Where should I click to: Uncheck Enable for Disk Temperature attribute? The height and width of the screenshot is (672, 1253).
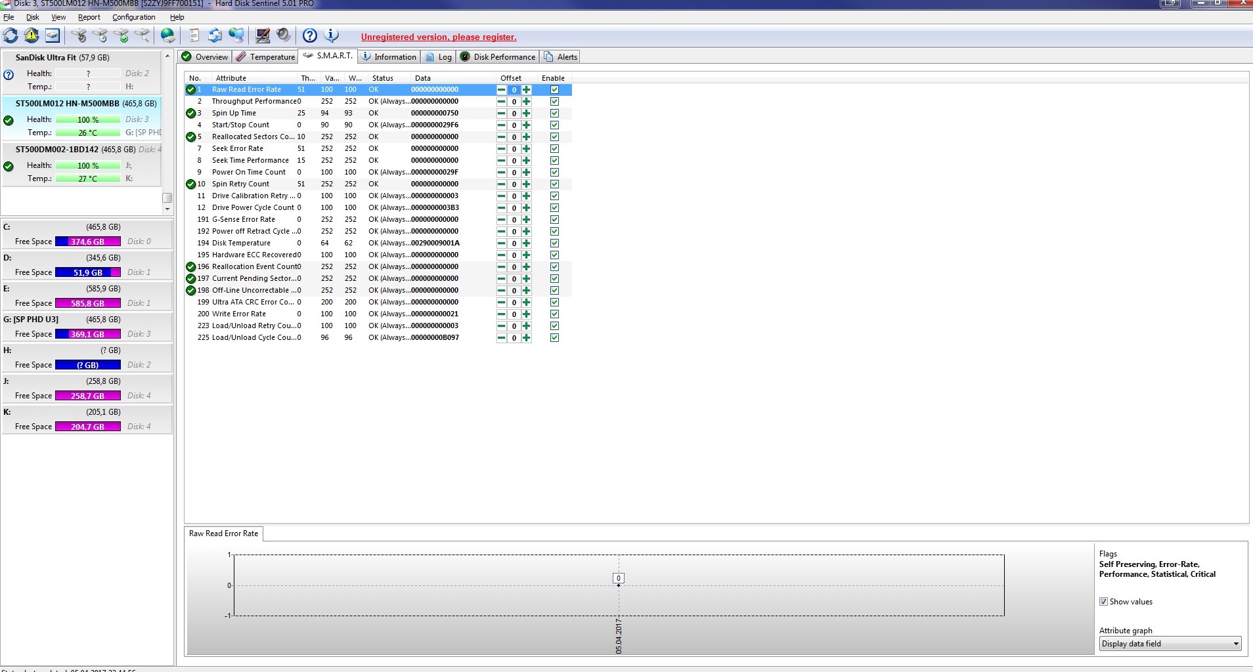554,243
